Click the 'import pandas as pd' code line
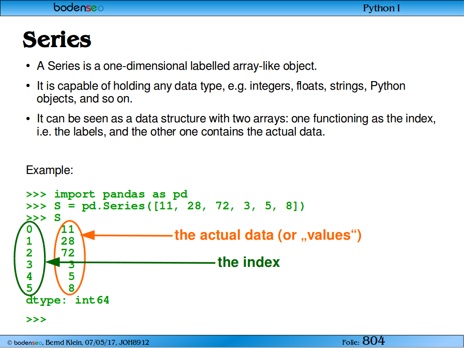464x348 pixels. point(107,194)
